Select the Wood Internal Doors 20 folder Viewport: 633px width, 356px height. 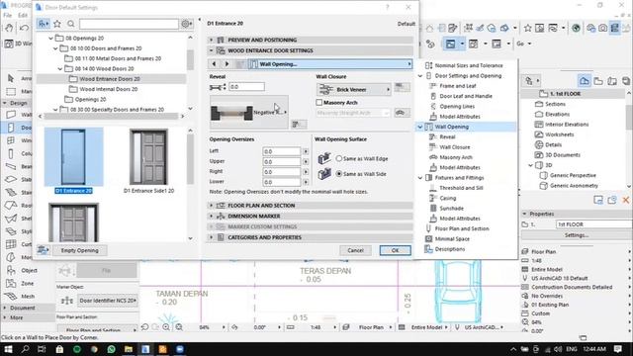coord(108,89)
